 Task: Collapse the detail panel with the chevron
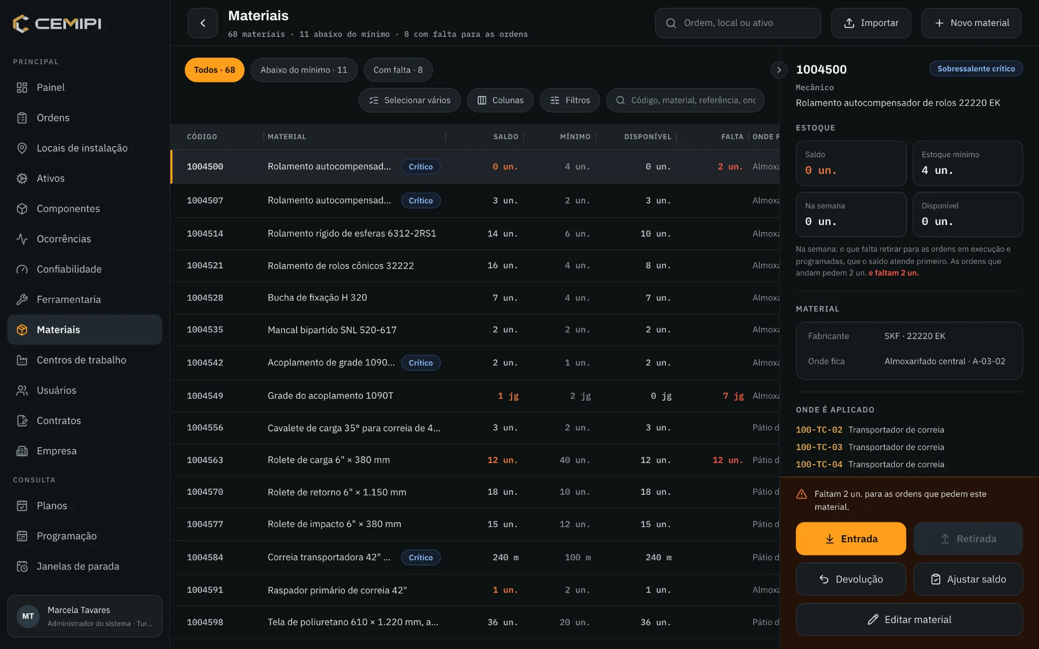[x=779, y=70]
